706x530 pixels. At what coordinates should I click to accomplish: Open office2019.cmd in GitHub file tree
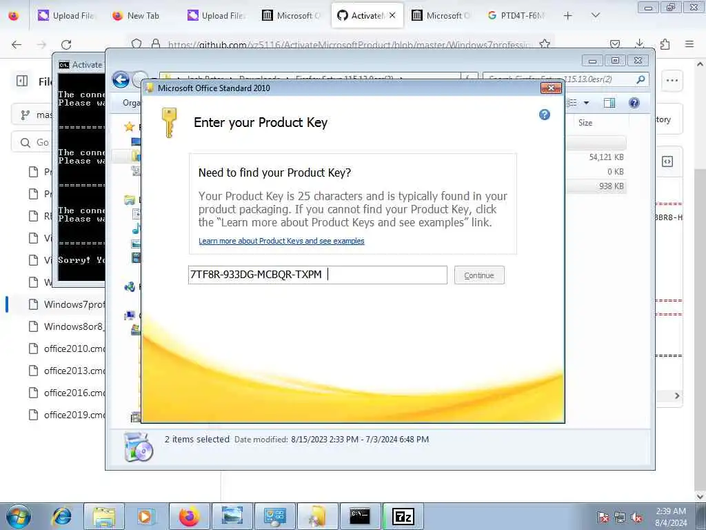(x=68, y=415)
